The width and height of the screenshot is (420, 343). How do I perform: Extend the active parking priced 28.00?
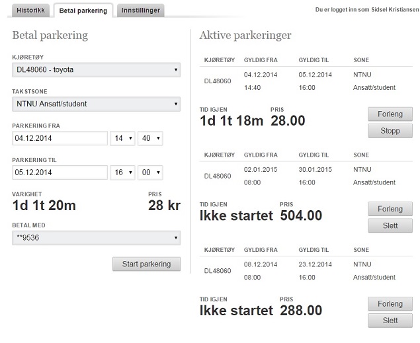coord(390,114)
